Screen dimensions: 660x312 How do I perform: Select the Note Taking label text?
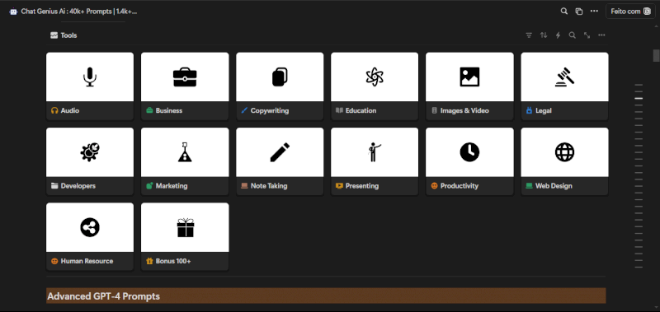tap(269, 186)
